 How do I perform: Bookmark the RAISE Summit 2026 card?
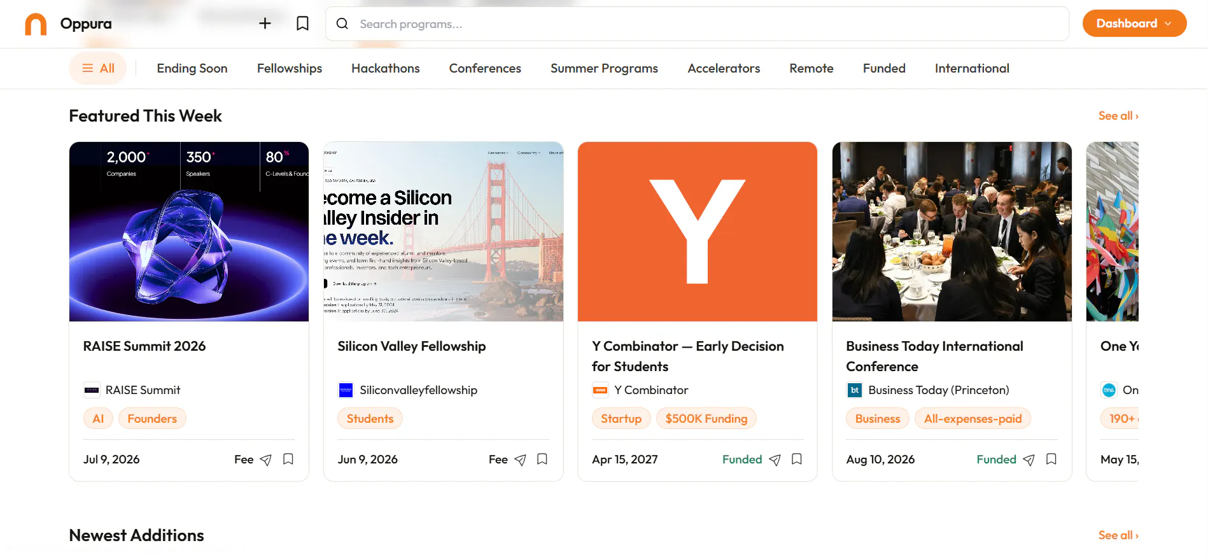[x=288, y=459]
